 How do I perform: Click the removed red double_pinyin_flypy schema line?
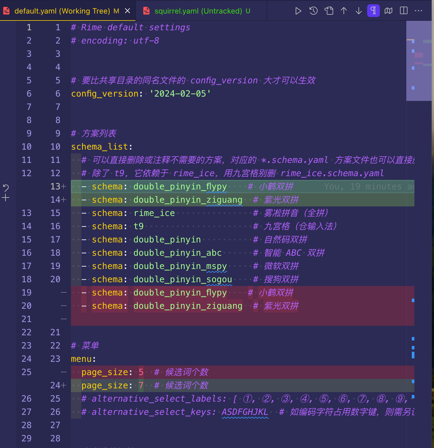[x=243, y=293]
